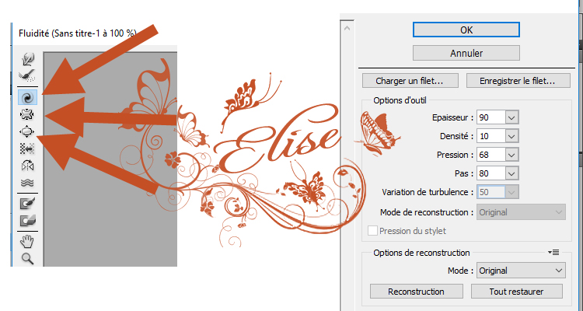
Task: Select the Bloat tool
Action: click(27, 131)
